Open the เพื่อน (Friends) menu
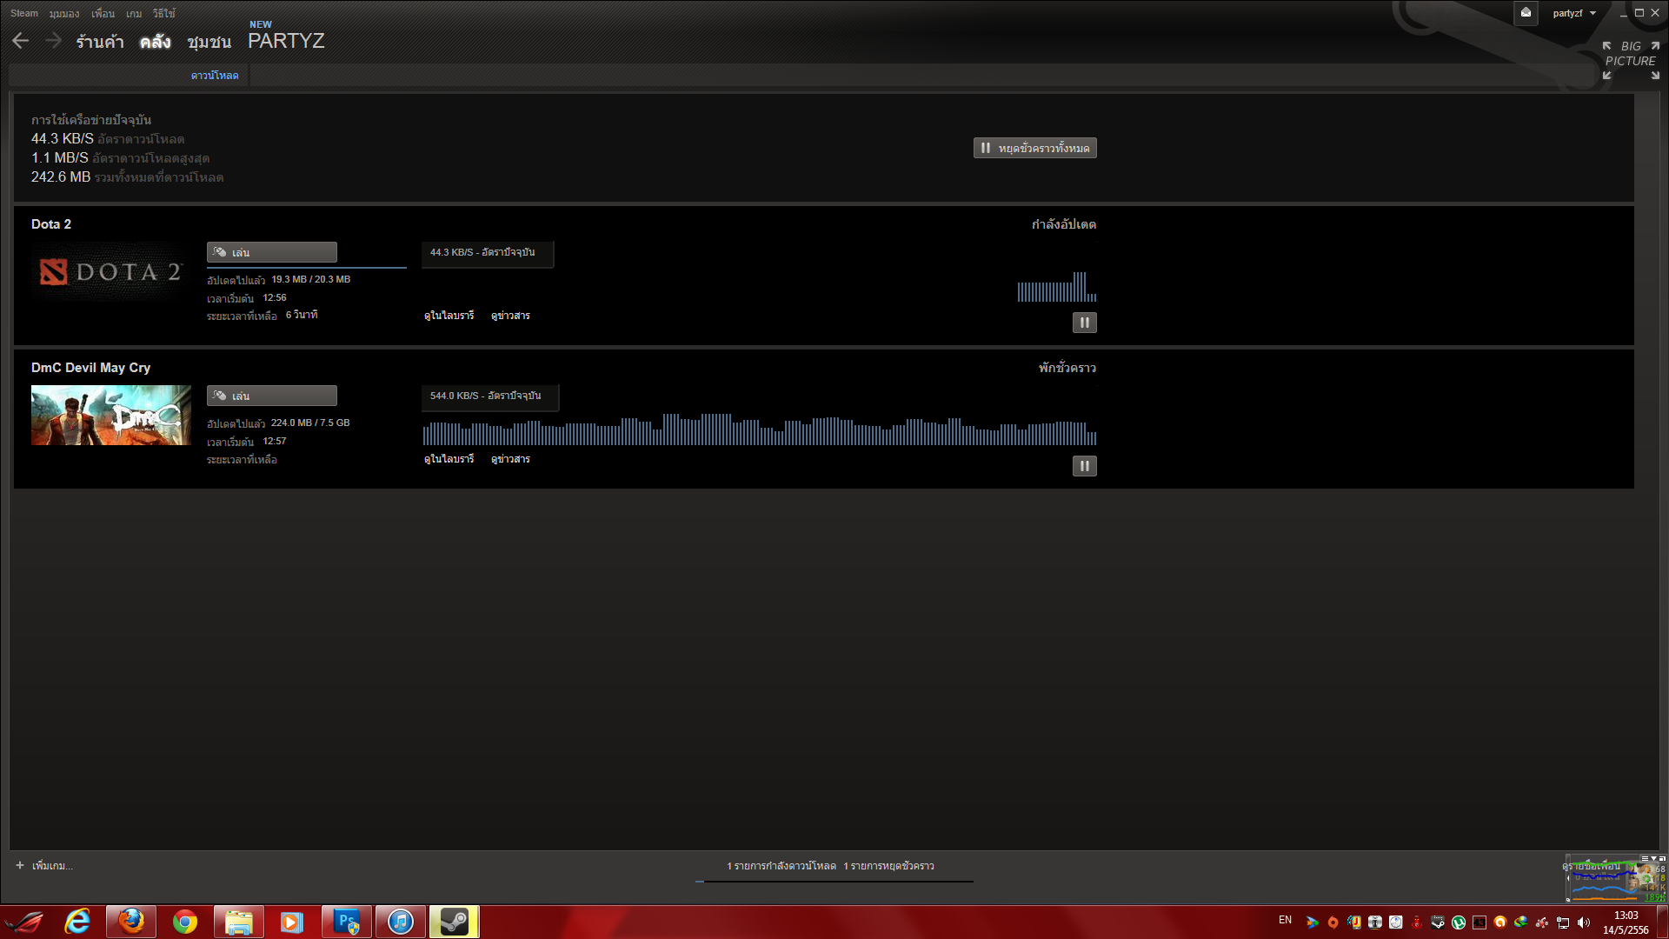Image resolution: width=1669 pixels, height=939 pixels. click(x=103, y=13)
